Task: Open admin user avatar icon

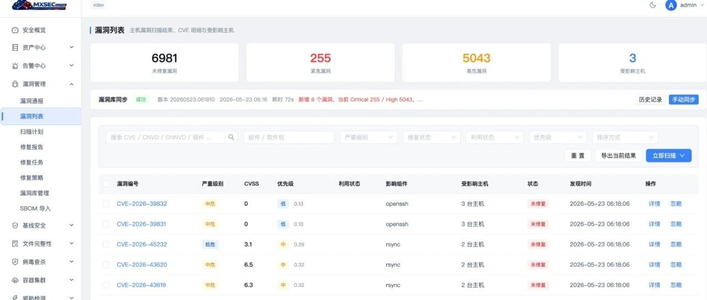Action: pyautogui.click(x=671, y=5)
